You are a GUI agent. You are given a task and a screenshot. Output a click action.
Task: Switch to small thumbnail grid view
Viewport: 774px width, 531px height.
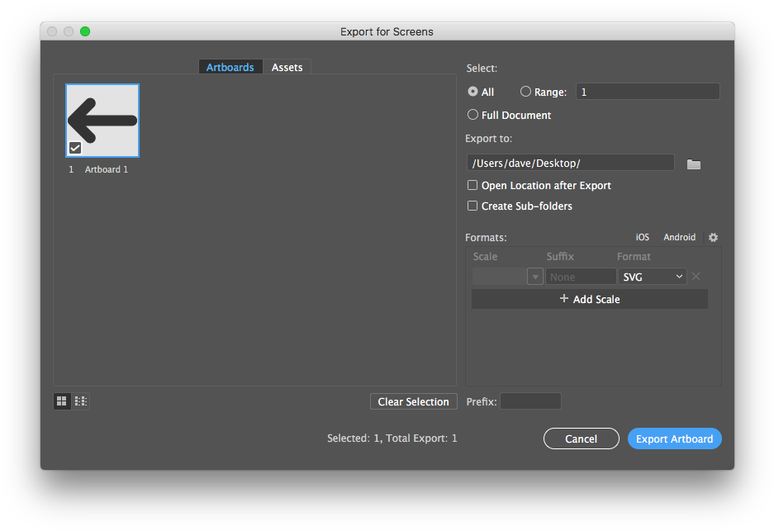[x=62, y=401]
